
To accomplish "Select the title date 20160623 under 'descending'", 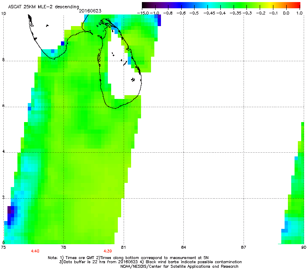I will tap(90, 11).
